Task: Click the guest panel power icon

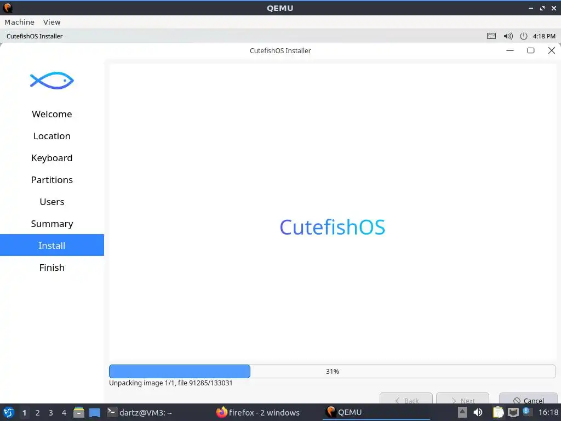Action: pos(523,36)
